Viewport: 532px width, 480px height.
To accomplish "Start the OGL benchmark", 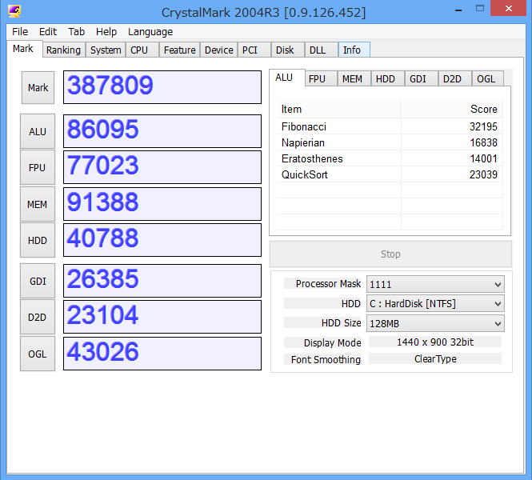I will click(x=38, y=354).
